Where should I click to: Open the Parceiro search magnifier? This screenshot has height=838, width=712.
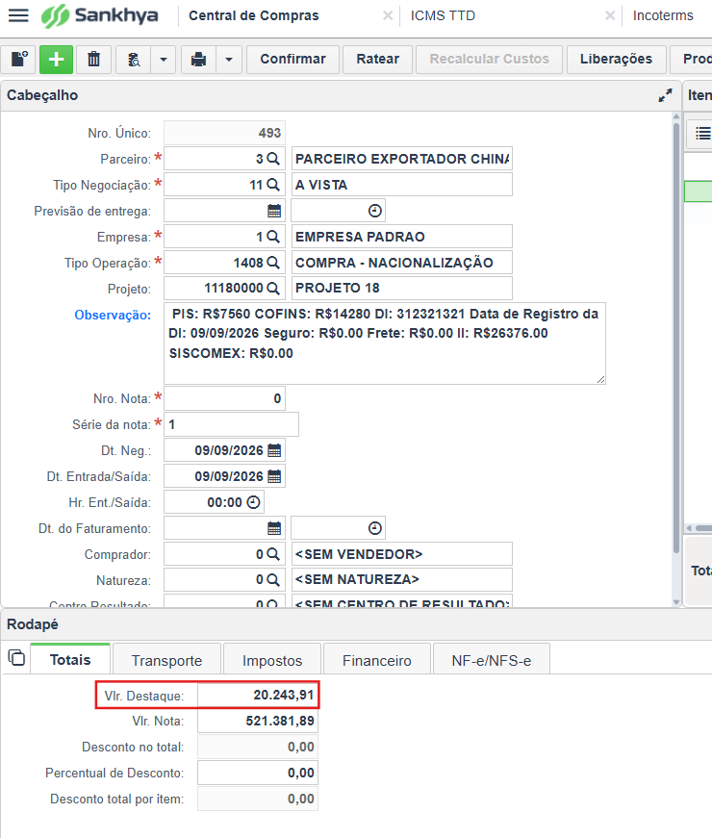coord(273,159)
